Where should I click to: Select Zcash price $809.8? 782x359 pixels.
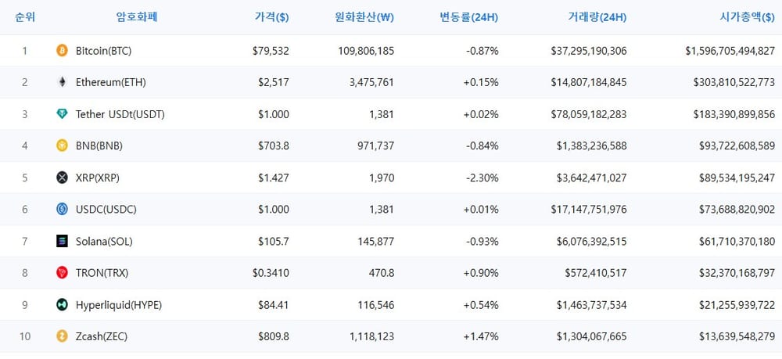click(x=274, y=337)
